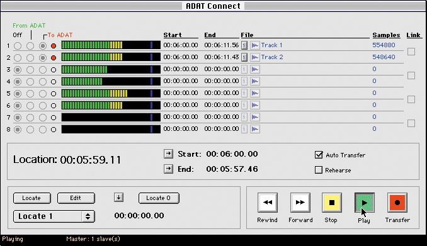Screen dimensions: 427x246
Task: Open info for Track 2 file
Action: 244,57
